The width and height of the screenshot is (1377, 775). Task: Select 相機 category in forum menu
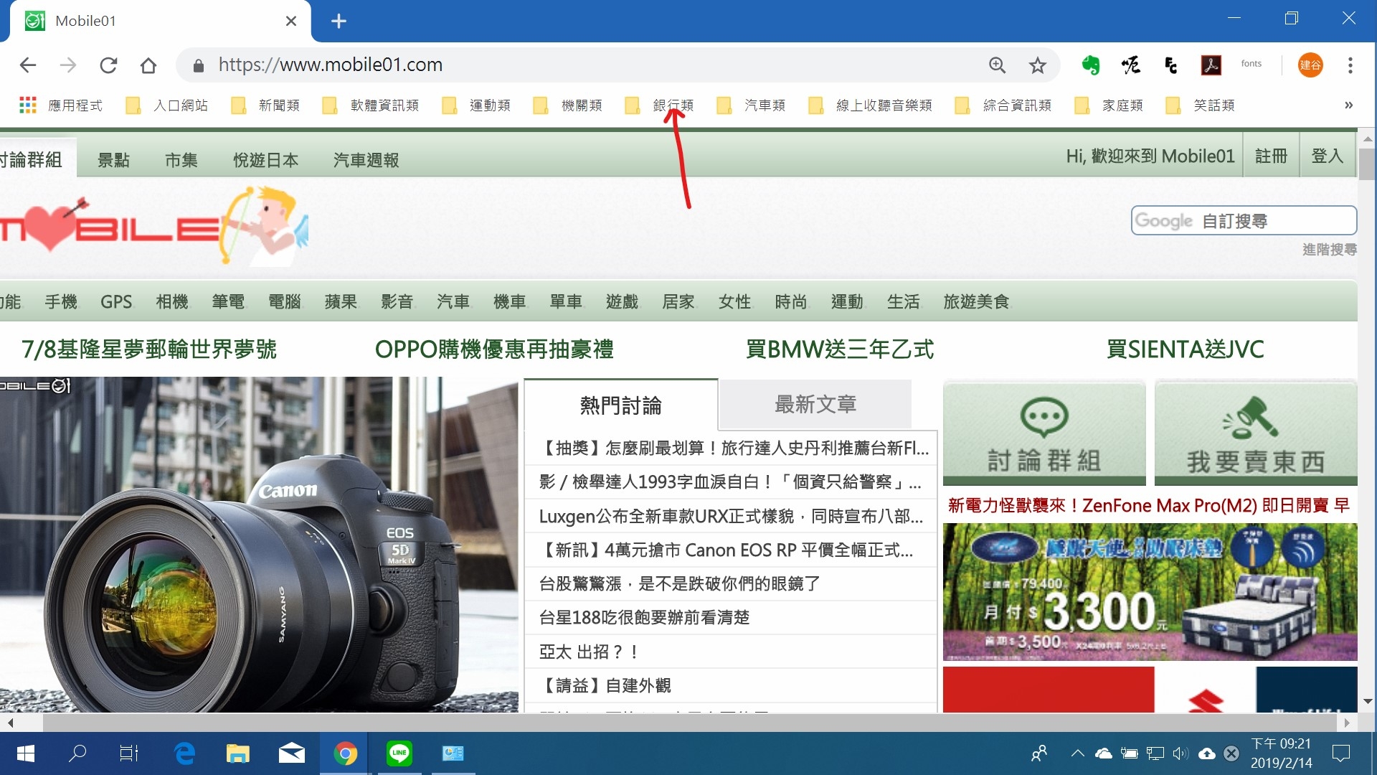[172, 302]
